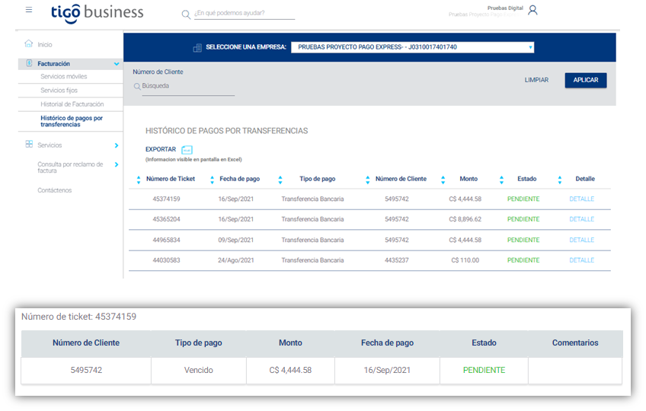Click Vencido in ticket detail panel
The height and width of the screenshot is (411, 646).
(x=199, y=370)
